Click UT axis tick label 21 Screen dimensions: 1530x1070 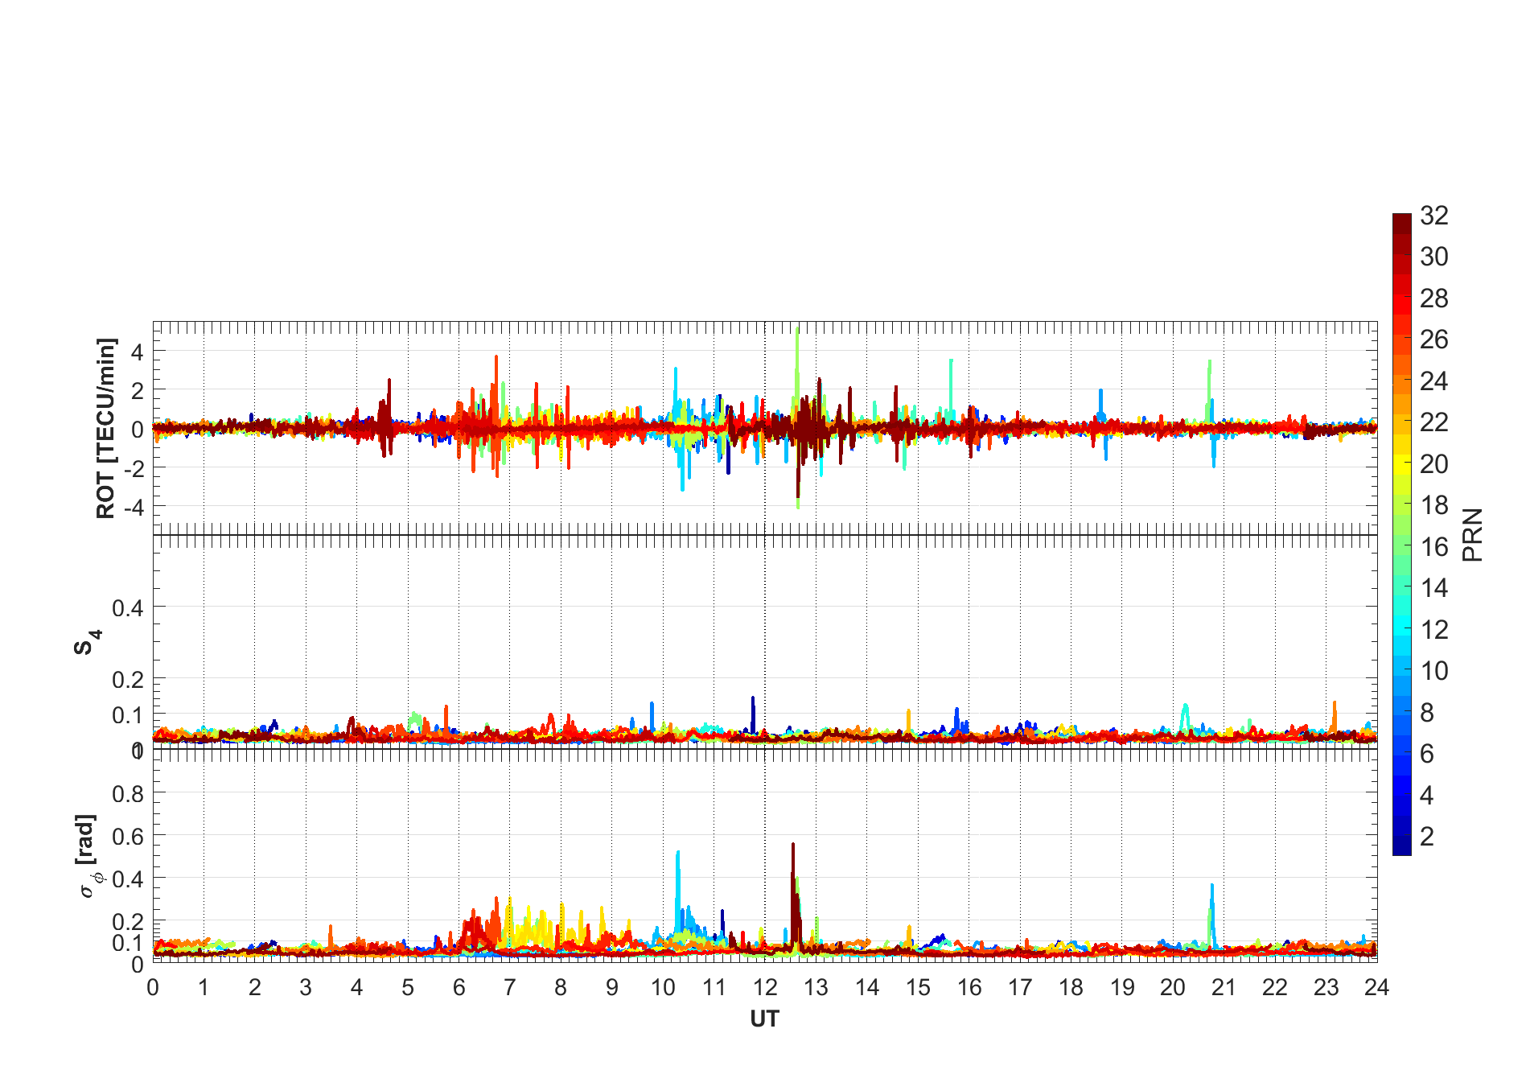tap(1224, 987)
